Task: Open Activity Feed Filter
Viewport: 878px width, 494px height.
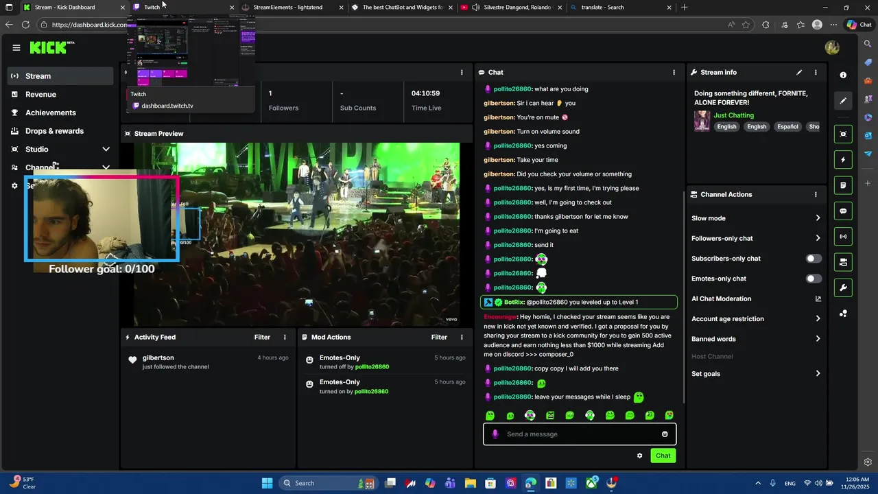Action: pos(262,337)
